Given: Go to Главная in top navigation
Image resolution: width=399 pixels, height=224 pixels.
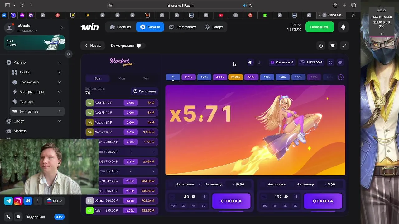Looking at the screenshot, I should click(x=120, y=27).
